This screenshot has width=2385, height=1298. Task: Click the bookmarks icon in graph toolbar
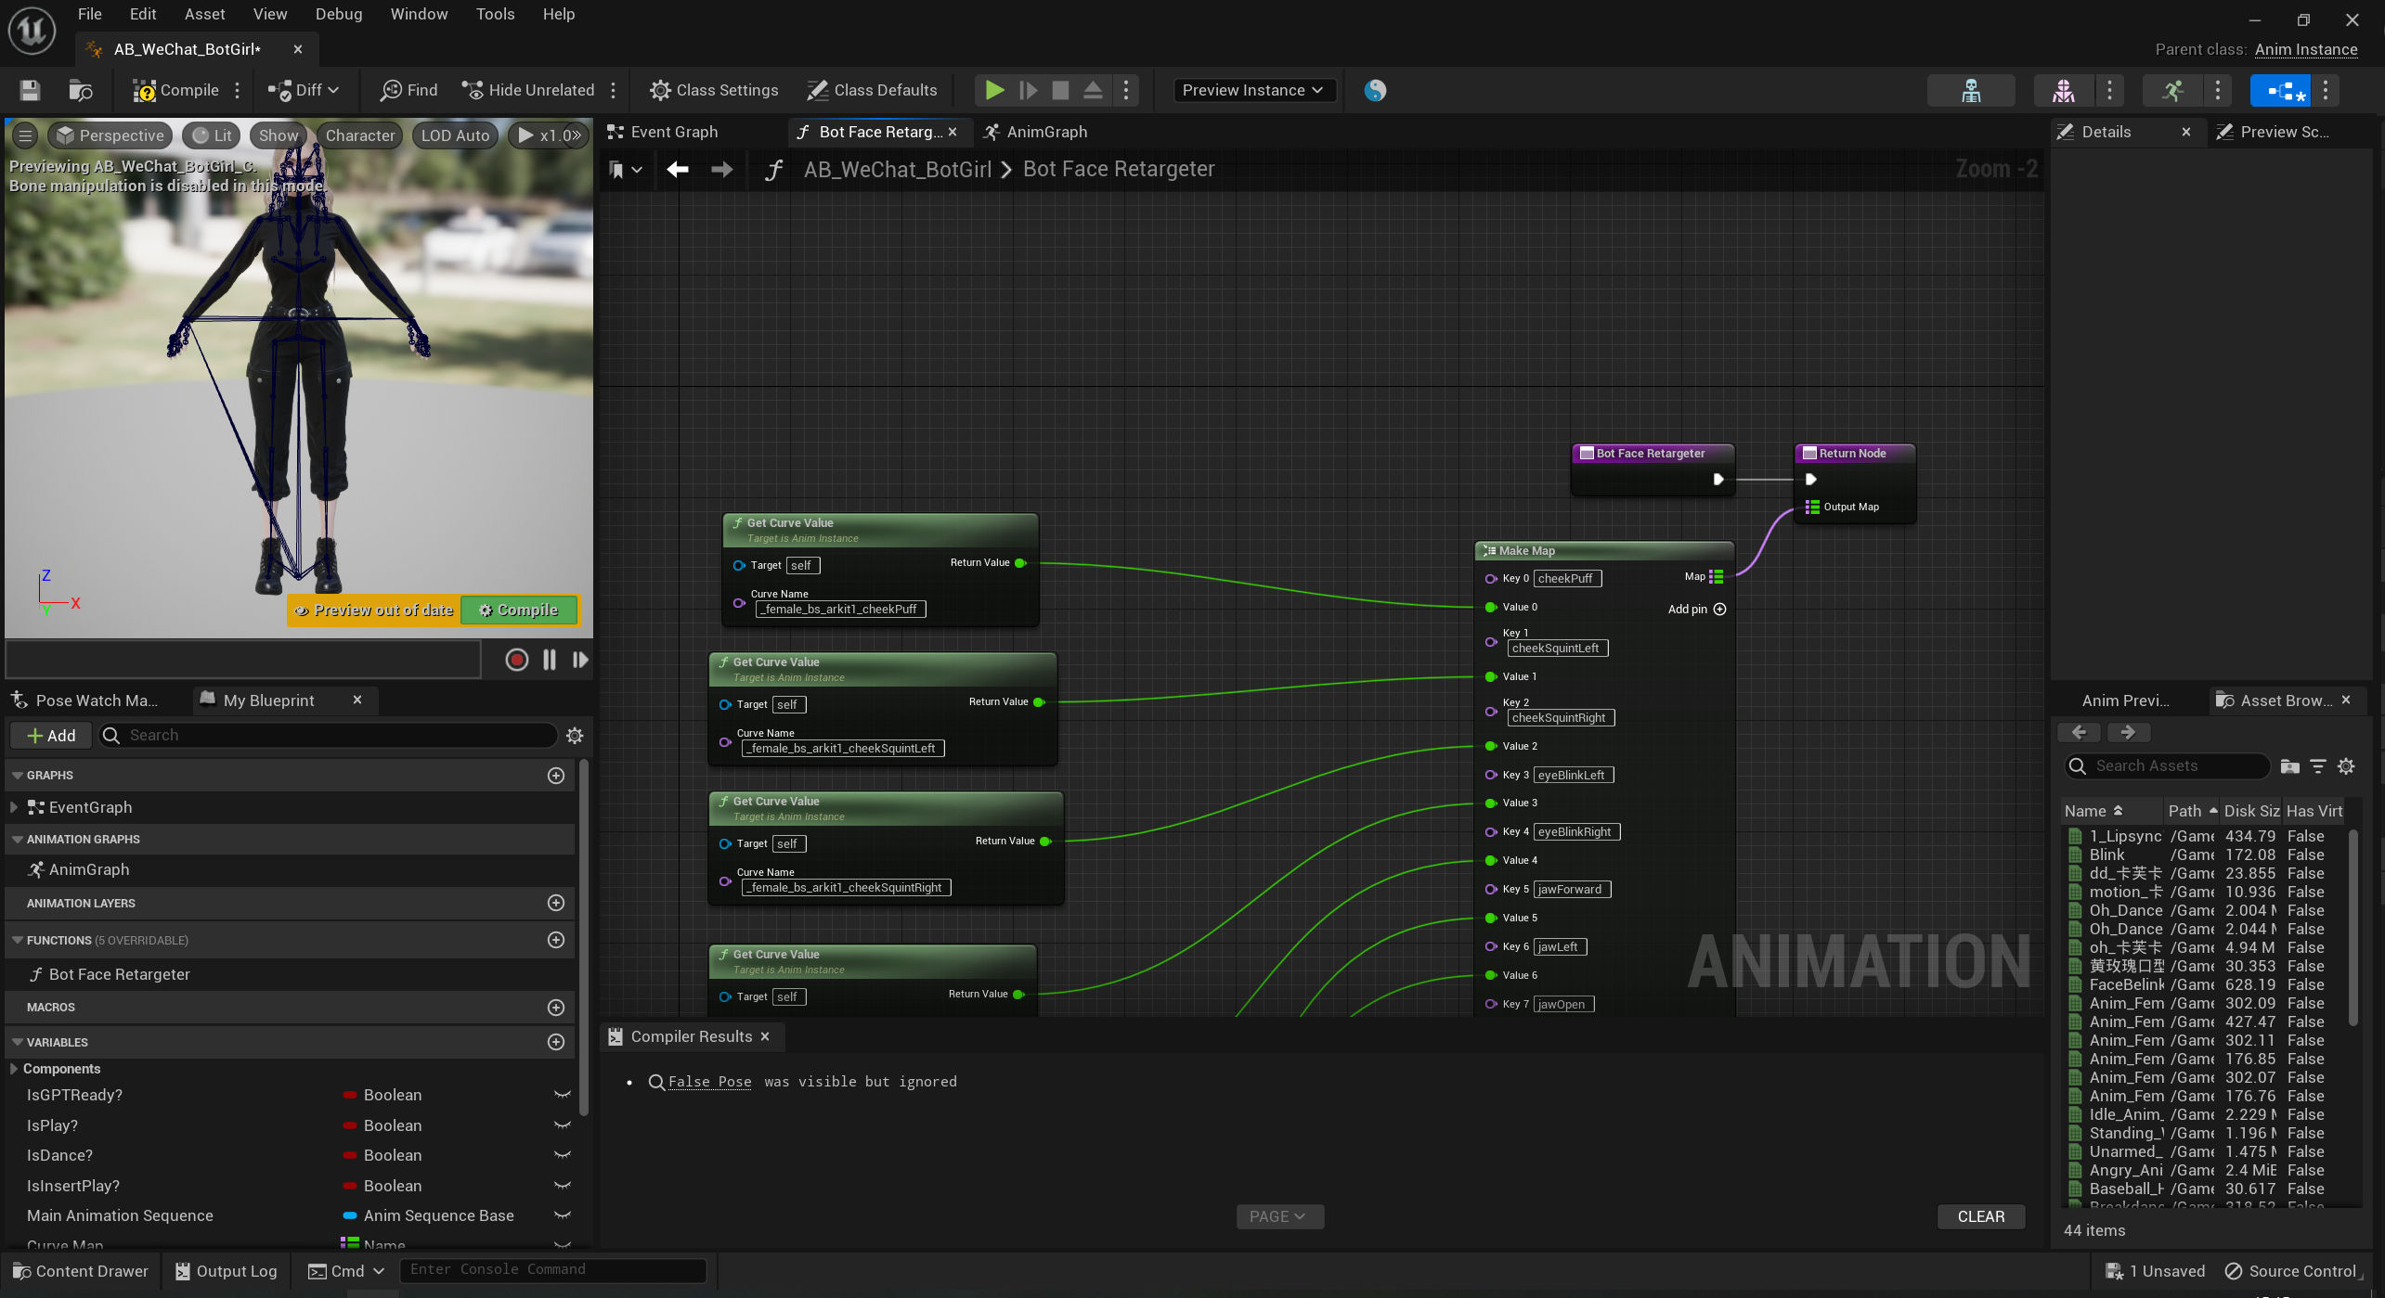(x=617, y=170)
